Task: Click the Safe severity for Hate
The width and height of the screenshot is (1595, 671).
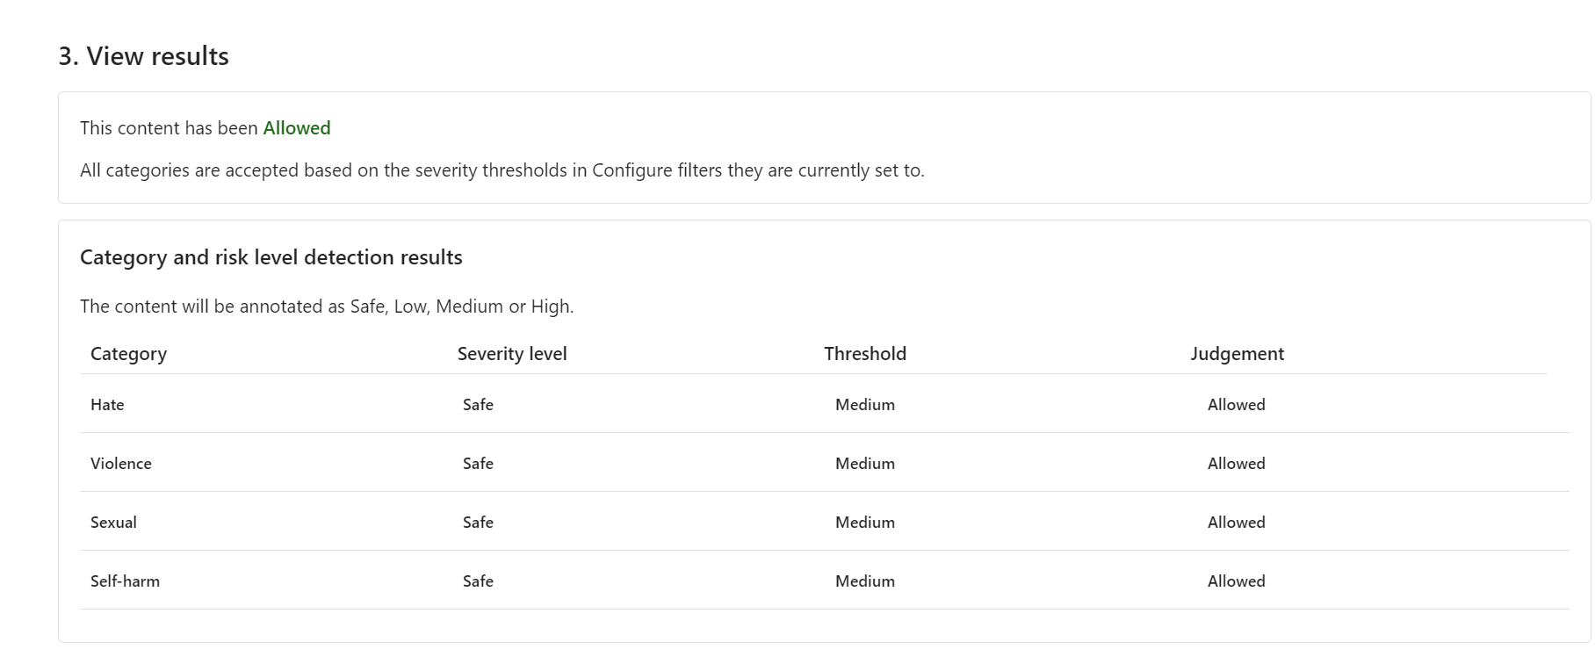Action: pos(478,405)
